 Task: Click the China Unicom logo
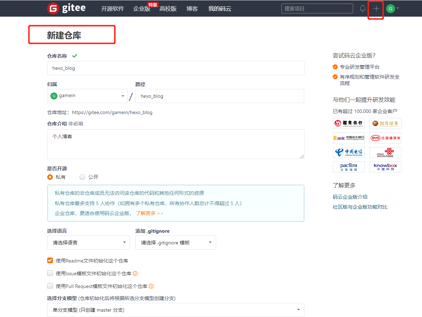(385, 152)
